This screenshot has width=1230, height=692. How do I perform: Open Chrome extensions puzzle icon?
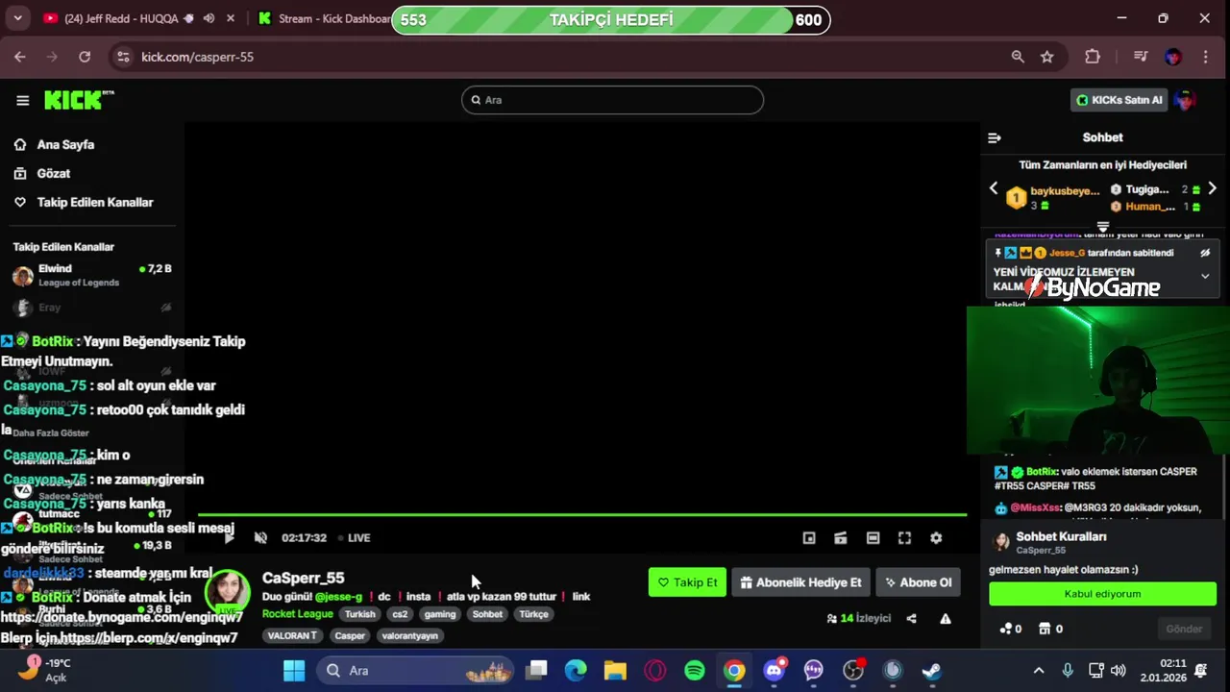point(1093,57)
